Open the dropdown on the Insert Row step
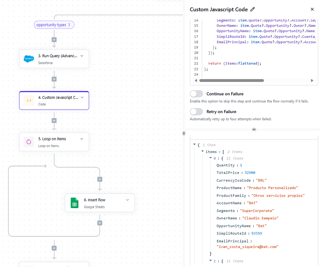This screenshot has height=267, width=320. [127, 200]
